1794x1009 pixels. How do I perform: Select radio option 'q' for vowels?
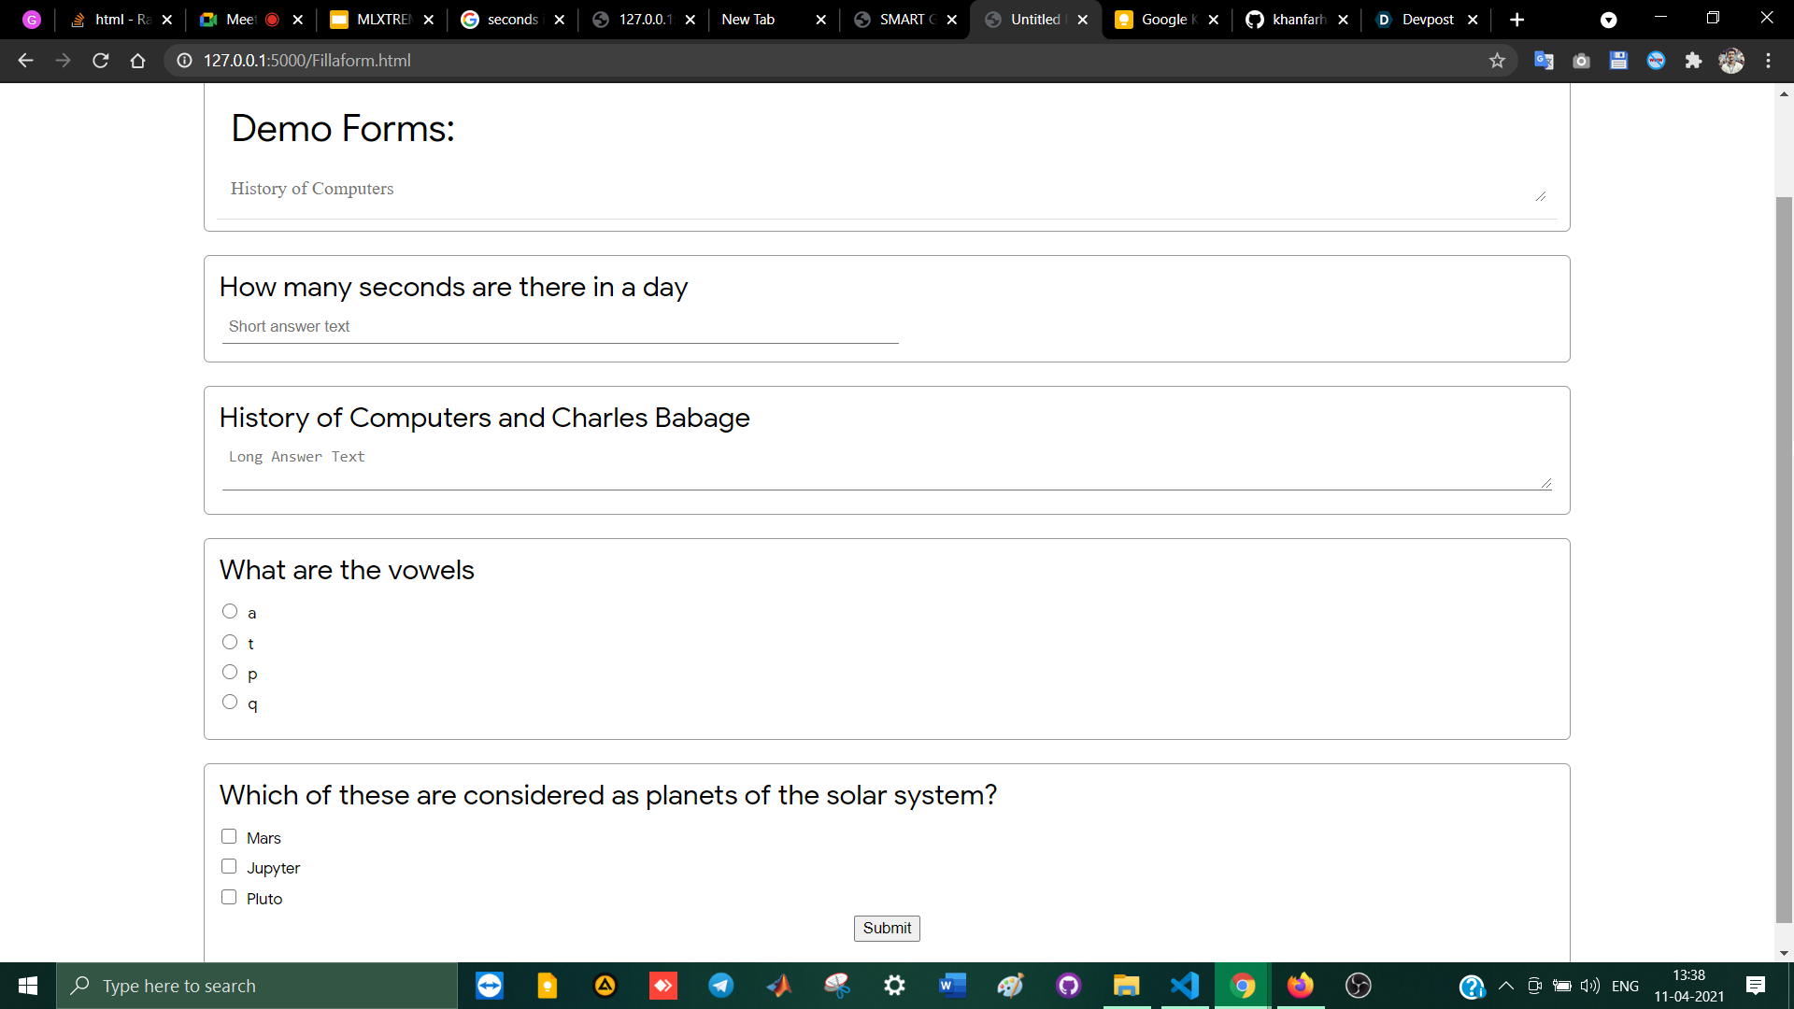click(230, 702)
